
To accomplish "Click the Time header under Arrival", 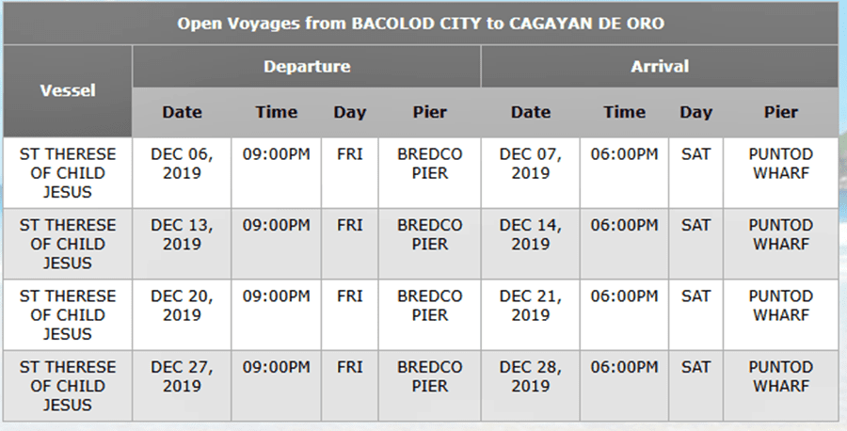I will pos(624,112).
